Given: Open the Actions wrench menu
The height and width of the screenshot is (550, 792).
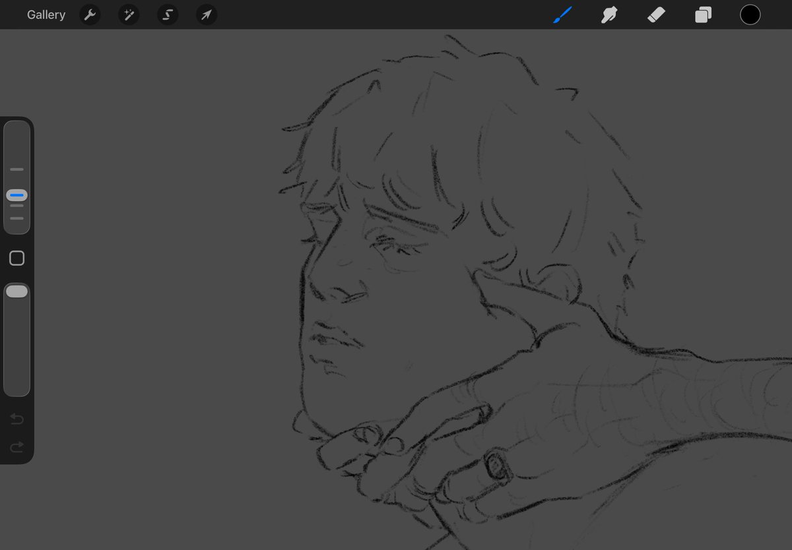Looking at the screenshot, I should tap(90, 15).
